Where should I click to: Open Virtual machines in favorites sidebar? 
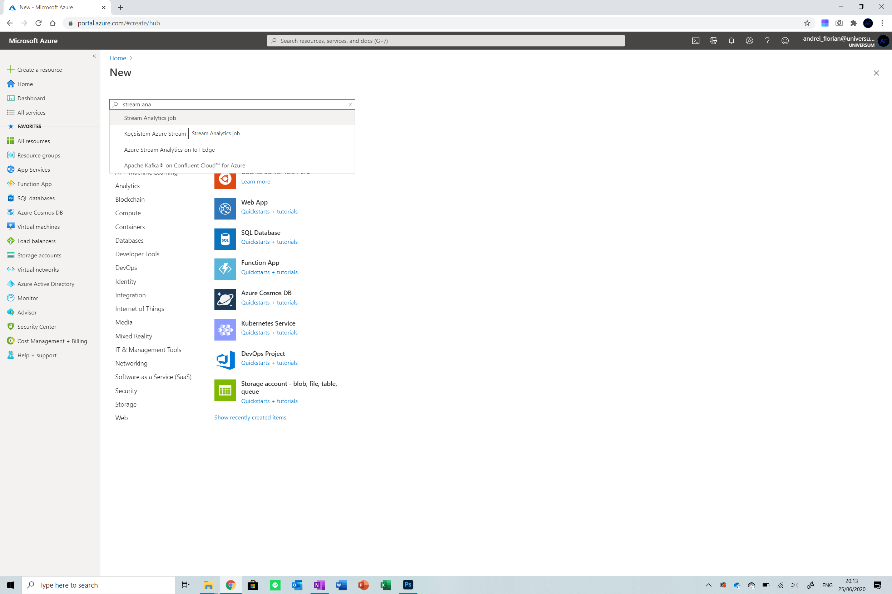[38, 227]
